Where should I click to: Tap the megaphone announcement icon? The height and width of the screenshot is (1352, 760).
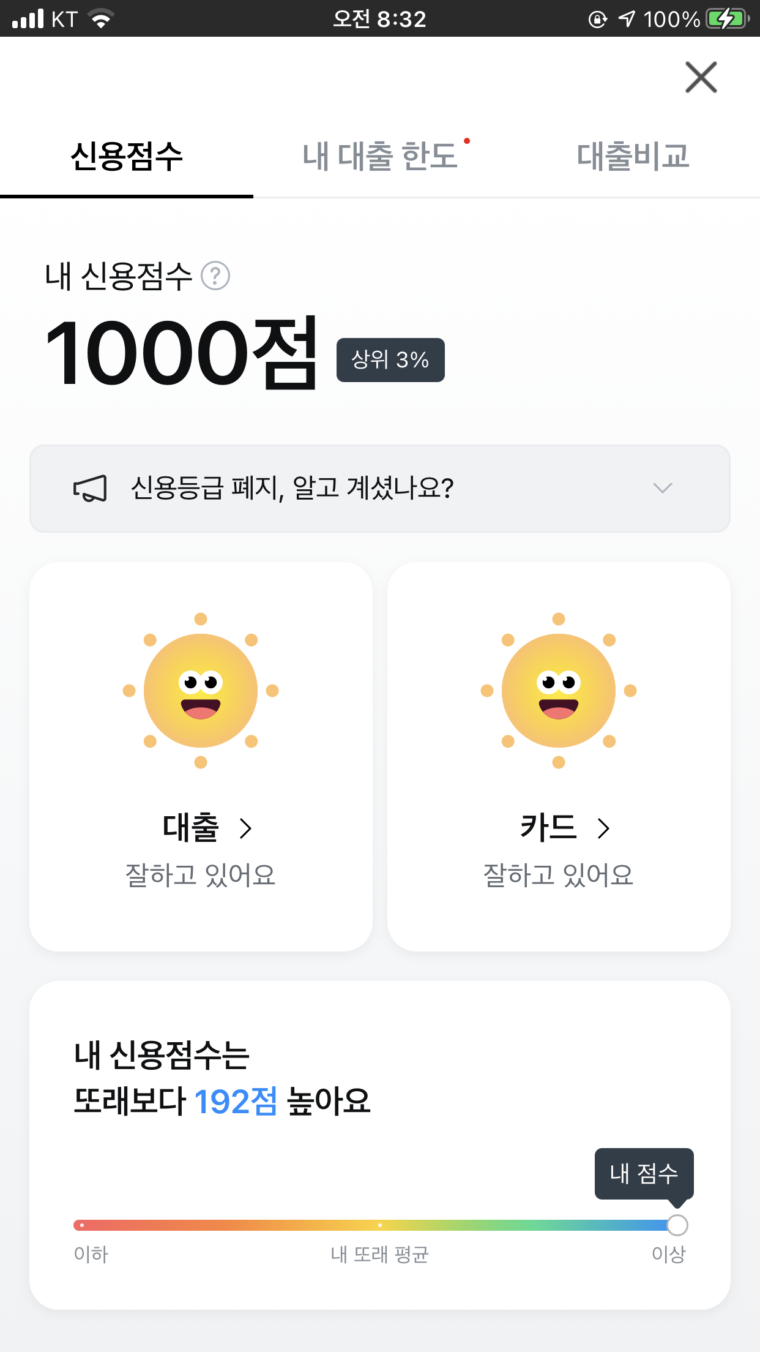click(x=91, y=489)
